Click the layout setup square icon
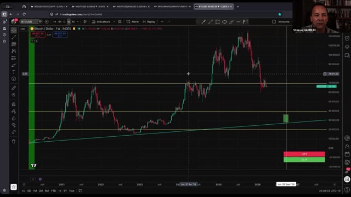The image size is (351, 197). [274, 22]
